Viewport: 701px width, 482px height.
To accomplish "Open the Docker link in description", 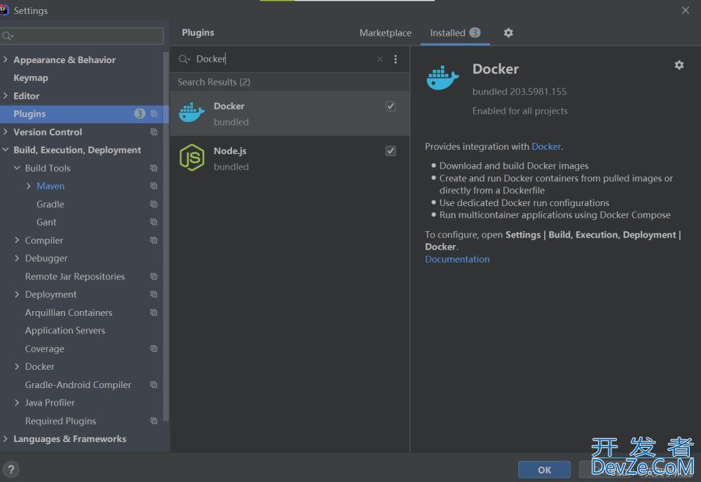I will pos(546,146).
